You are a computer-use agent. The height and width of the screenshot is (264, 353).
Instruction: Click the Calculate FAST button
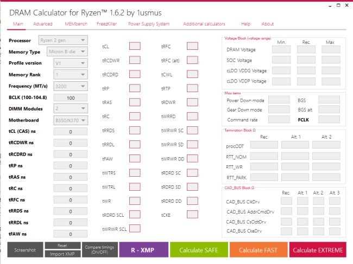pyautogui.click(x=259, y=249)
